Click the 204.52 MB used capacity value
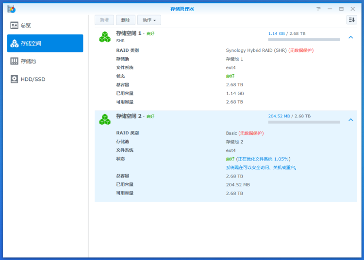Image resolution: width=364 pixels, height=260 pixels. (238, 185)
